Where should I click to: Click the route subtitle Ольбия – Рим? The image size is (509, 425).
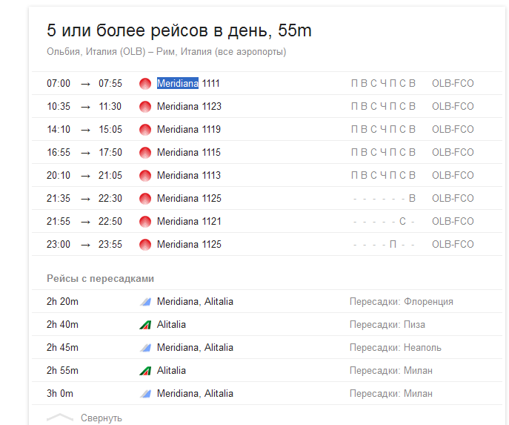tap(166, 52)
